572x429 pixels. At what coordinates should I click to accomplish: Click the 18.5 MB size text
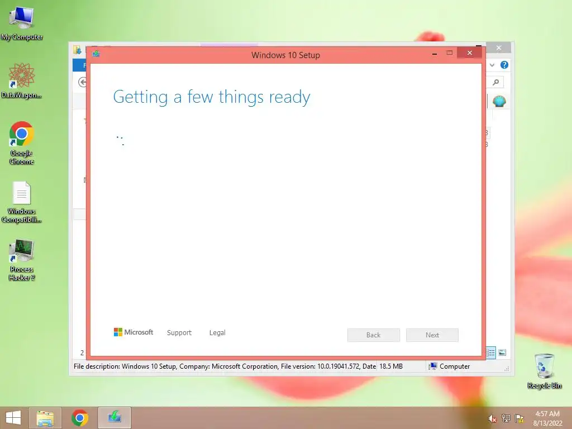(x=390, y=366)
